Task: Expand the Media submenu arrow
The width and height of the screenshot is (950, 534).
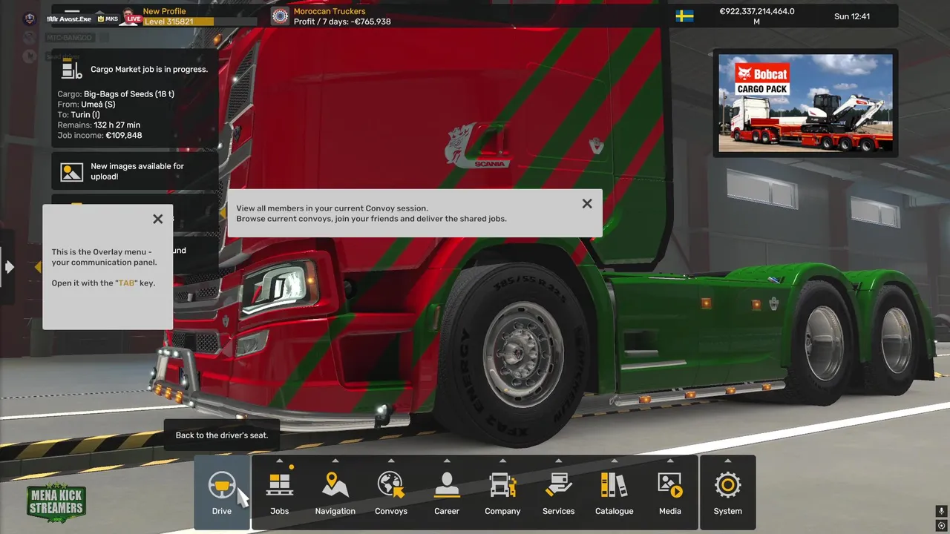Action: (669, 461)
